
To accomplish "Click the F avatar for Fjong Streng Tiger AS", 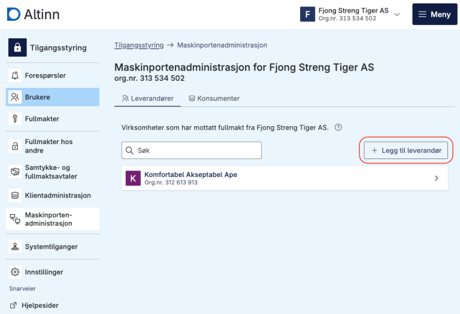I will point(307,14).
